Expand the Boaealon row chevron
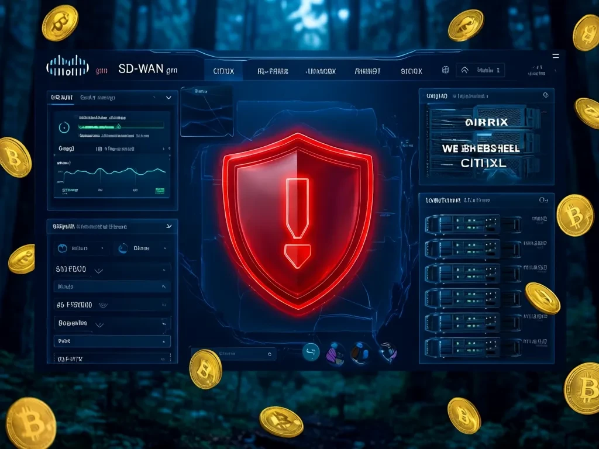Screen dimensions: 599x449 [99, 324]
